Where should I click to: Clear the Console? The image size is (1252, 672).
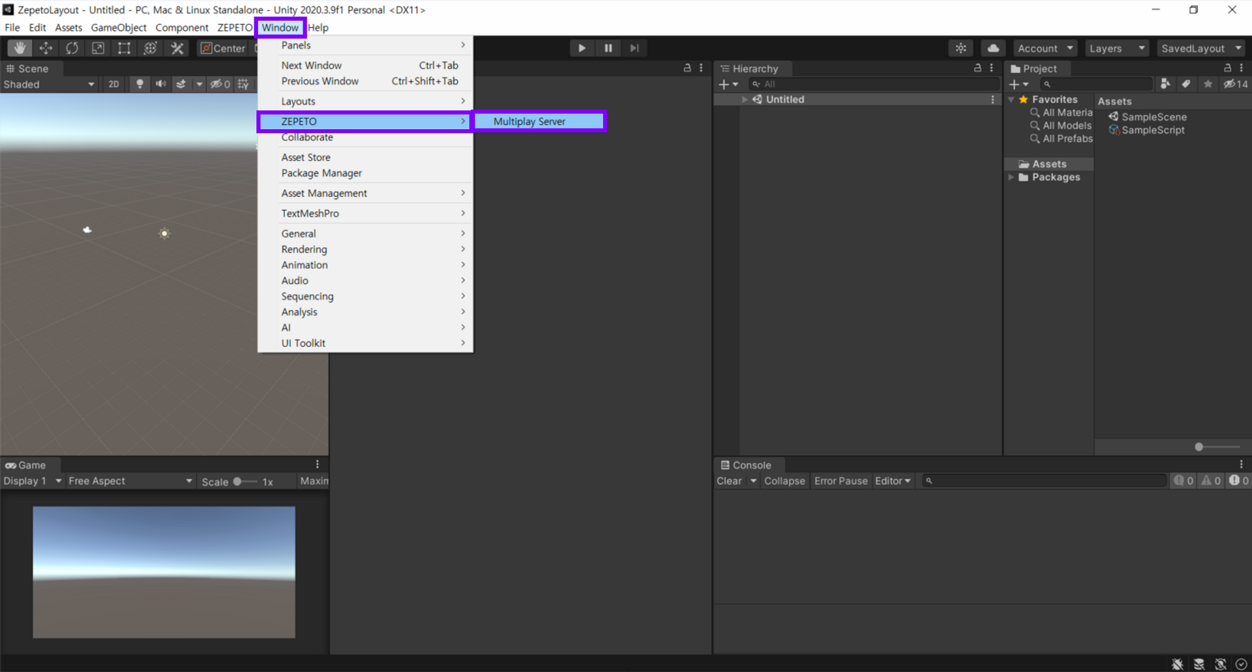point(730,481)
